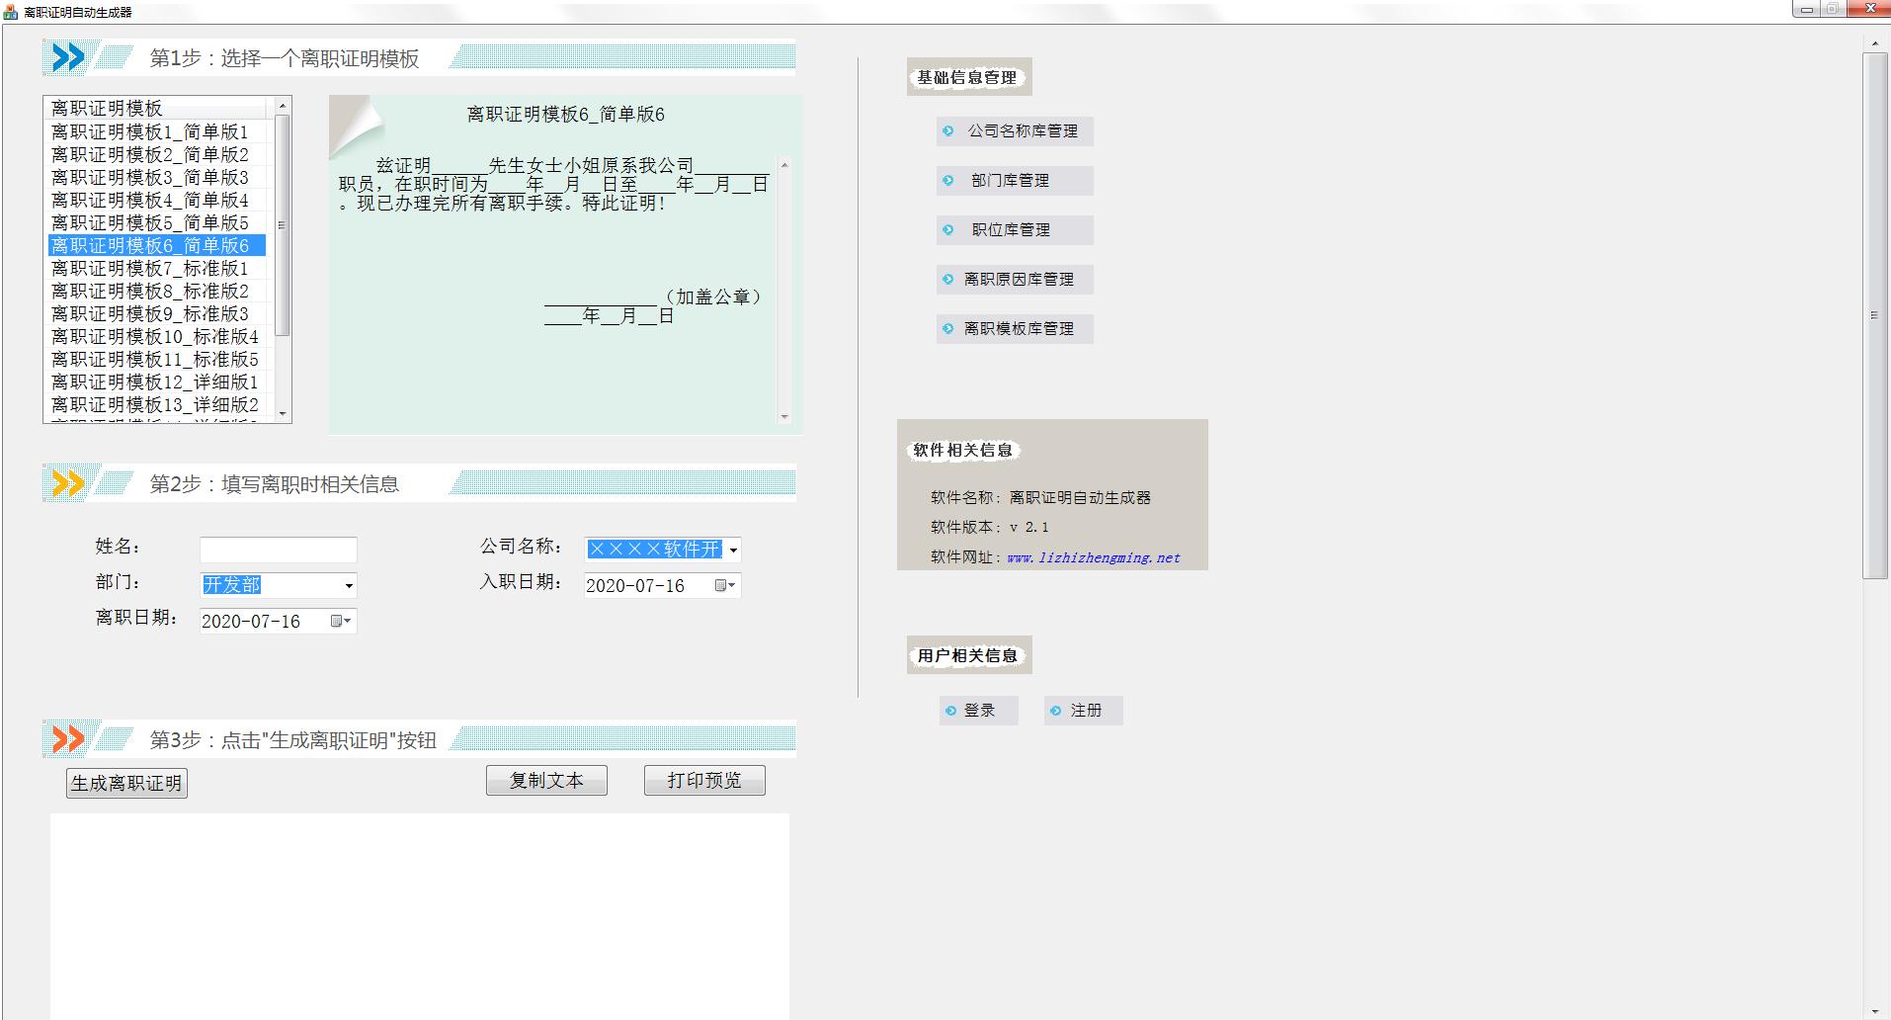The image size is (1891, 1020).
Task: Click the 生成离职证明 button
Action: click(x=125, y=782)
